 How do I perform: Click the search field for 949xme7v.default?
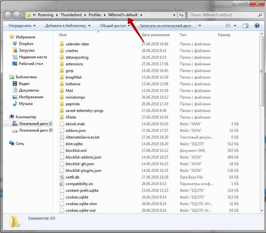(224, 15)
